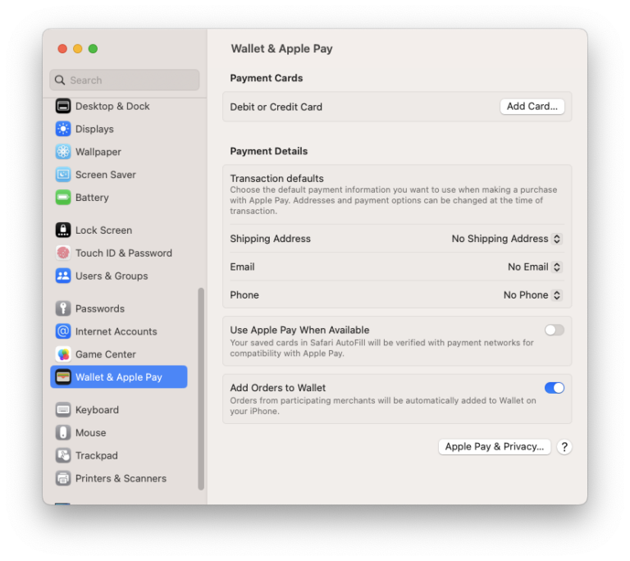Click the Passwords key icon
The width and height of the screenshot is (630, 561).
coord(63,308)
